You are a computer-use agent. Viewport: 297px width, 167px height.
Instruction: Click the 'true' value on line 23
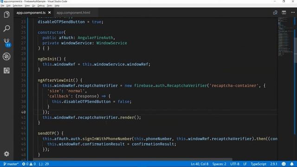pyautogui.click(x=97, y=22)
